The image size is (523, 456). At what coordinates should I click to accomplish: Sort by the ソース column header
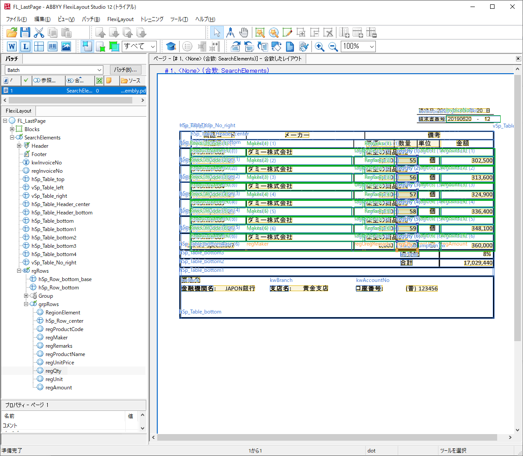132,80
